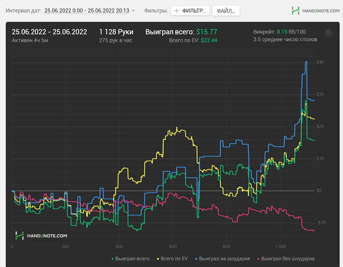Click the 800 x-axis label

[x=226, y=246]
